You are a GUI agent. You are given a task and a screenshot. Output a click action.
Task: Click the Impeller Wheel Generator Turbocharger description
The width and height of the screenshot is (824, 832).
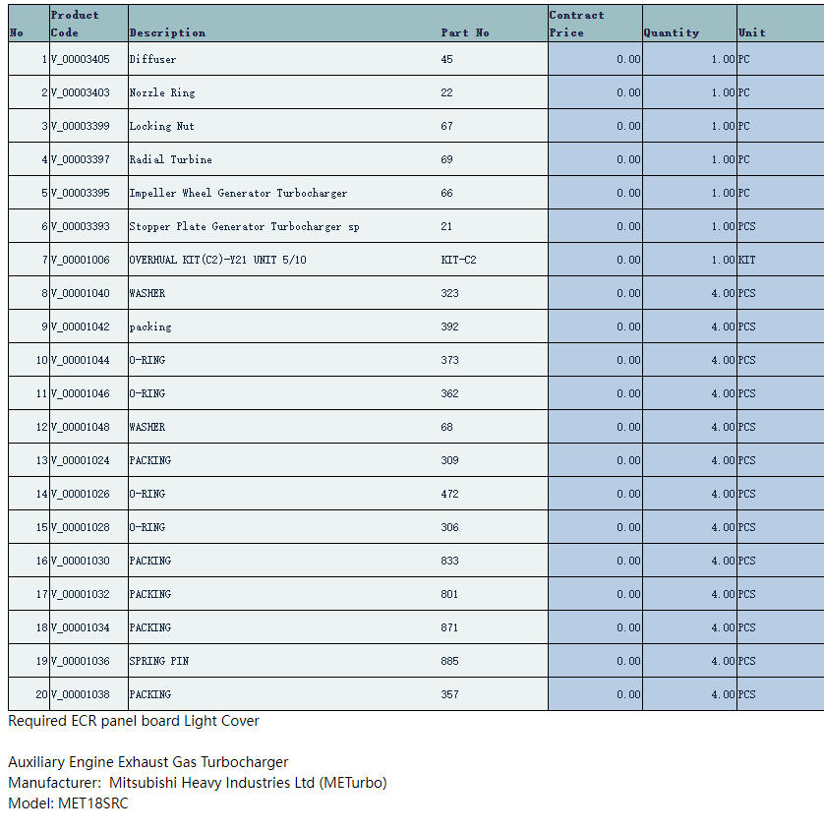[x=238, y=193]
